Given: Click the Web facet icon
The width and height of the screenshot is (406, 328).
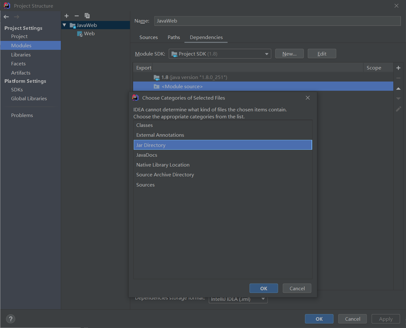Looking at the screenshot, I should (x=80, y=34).
